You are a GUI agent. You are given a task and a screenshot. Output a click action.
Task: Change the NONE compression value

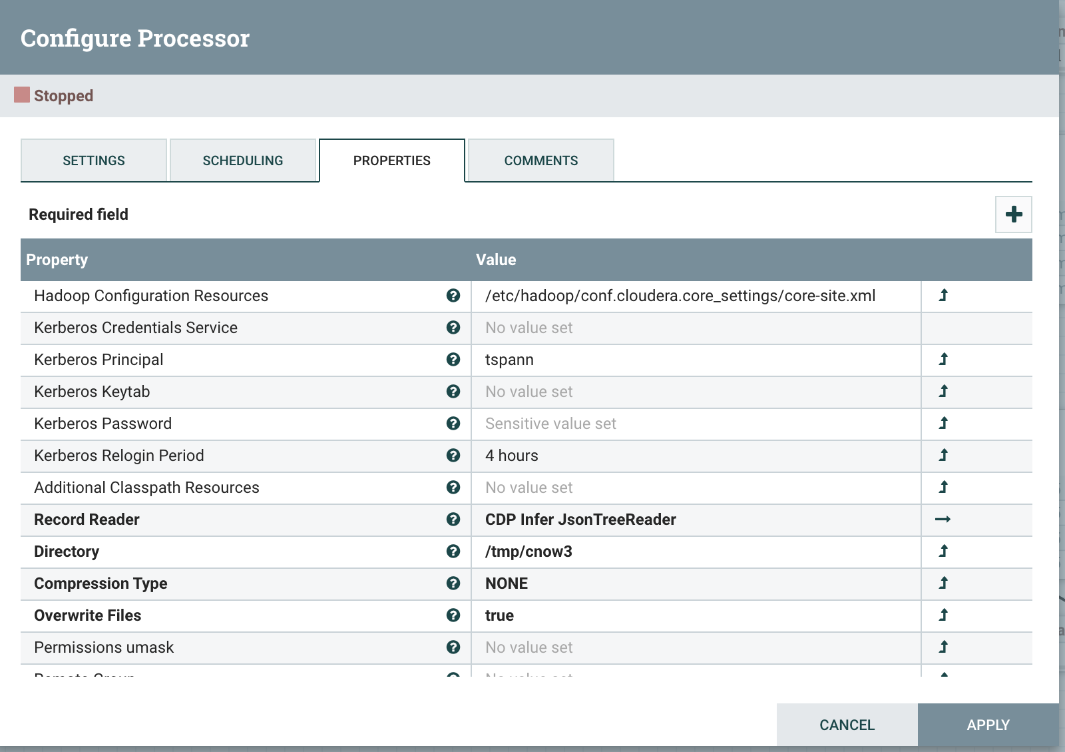[x=696, y=583]
